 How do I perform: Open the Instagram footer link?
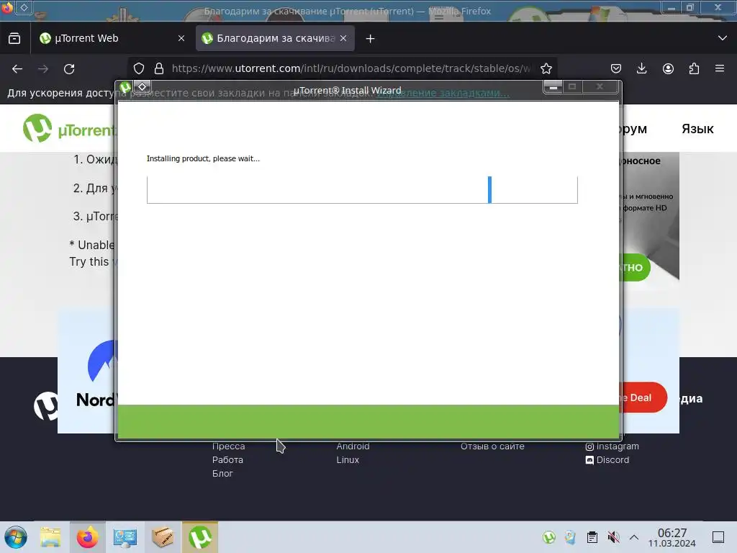coord(612,446)
